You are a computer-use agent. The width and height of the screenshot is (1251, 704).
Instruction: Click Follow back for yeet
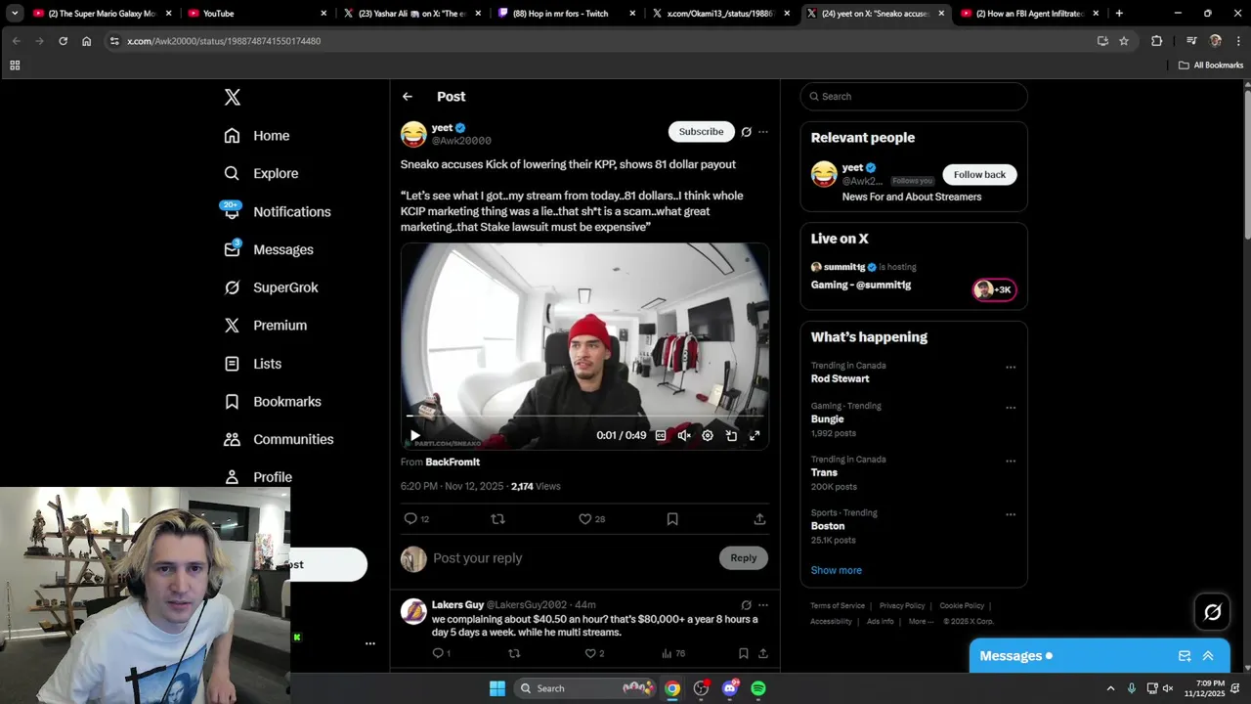tap(979, 175)
